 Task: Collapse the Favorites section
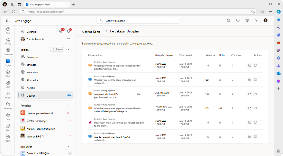69,106
